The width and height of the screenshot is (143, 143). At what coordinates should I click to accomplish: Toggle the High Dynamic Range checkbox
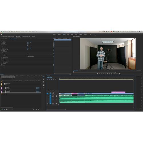(x=27, y=56)
